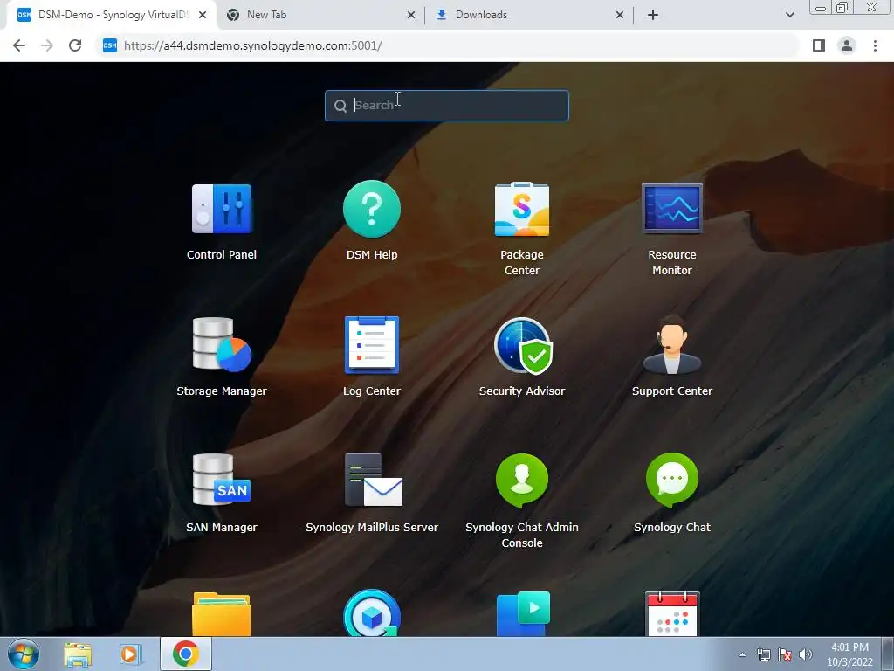Open Synology Chat app
The image size is (894, 671).
671,481
